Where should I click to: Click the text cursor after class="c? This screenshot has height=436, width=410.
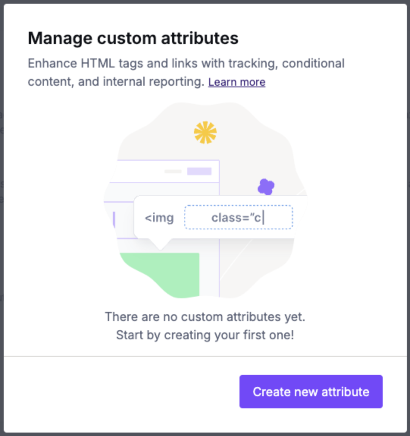[x=263, y=217]
